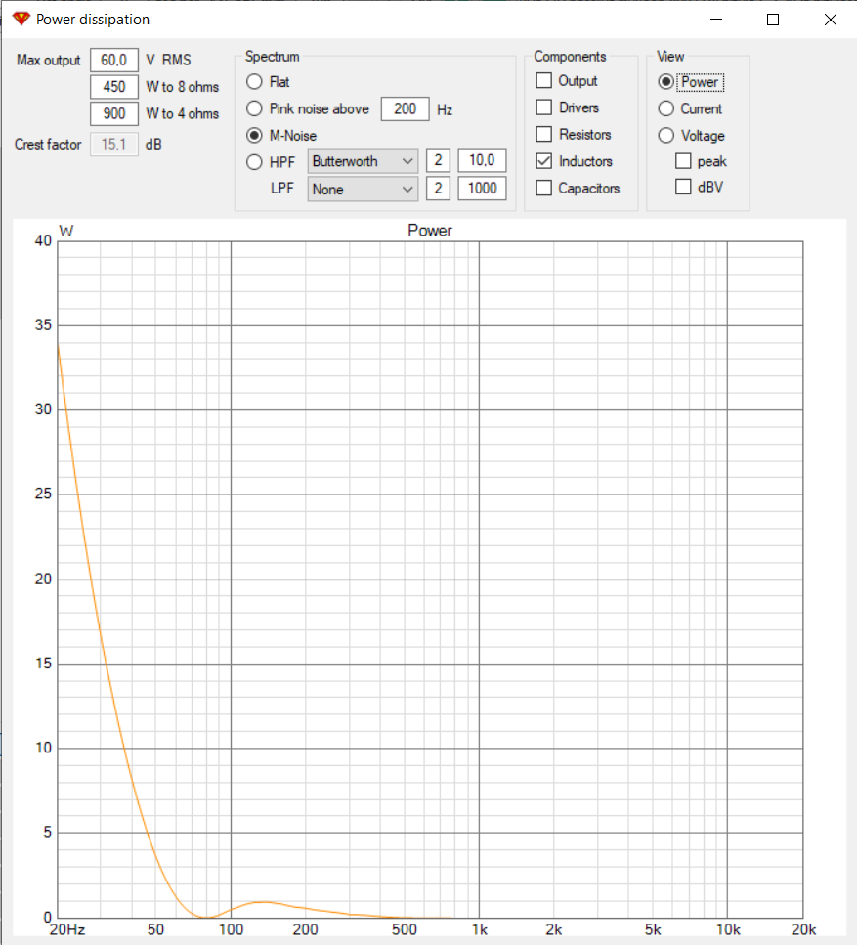Click the Power dissipation app icon
This screenshot has height=945, width=857.
[21, 19]
